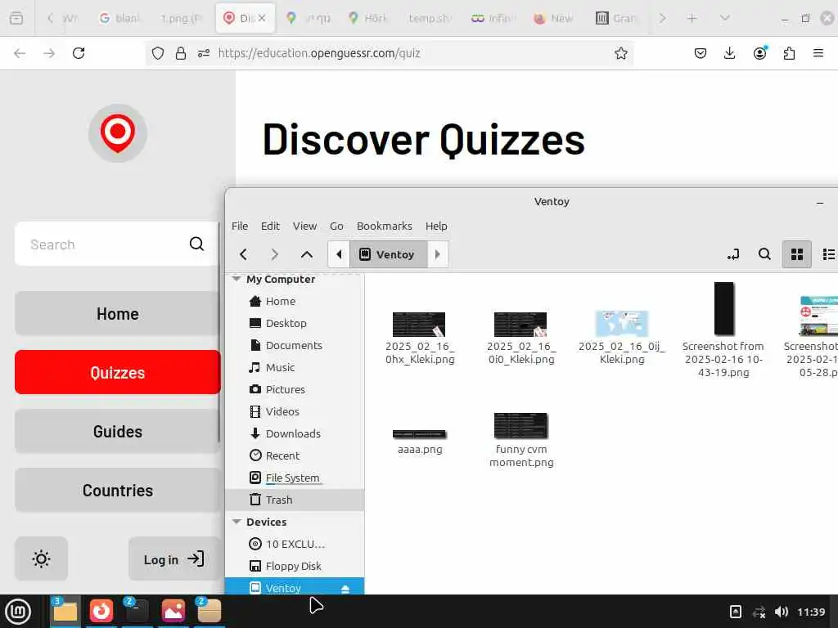
Task: Open file manager search
Action: tap(765, 254)
